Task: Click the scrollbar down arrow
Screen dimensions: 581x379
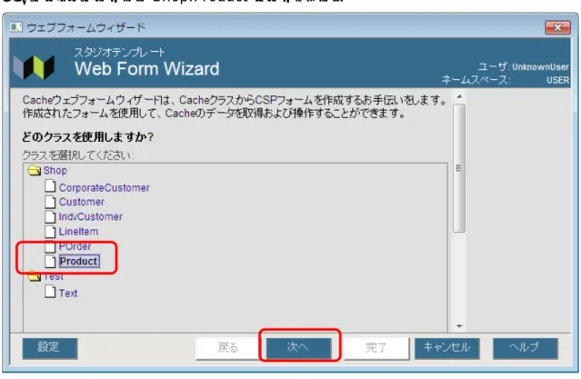Action: tap(459, 326)
